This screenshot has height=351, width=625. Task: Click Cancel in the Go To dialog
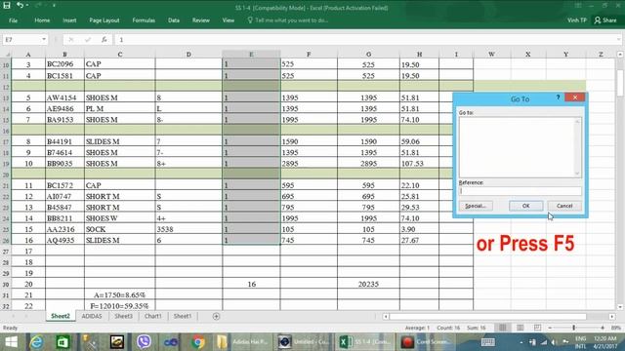click(x=564, y=206)
